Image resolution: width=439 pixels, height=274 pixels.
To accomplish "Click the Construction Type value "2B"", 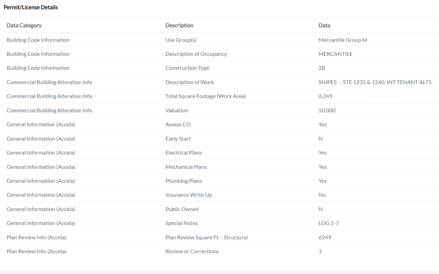I will tap(322, 68).
